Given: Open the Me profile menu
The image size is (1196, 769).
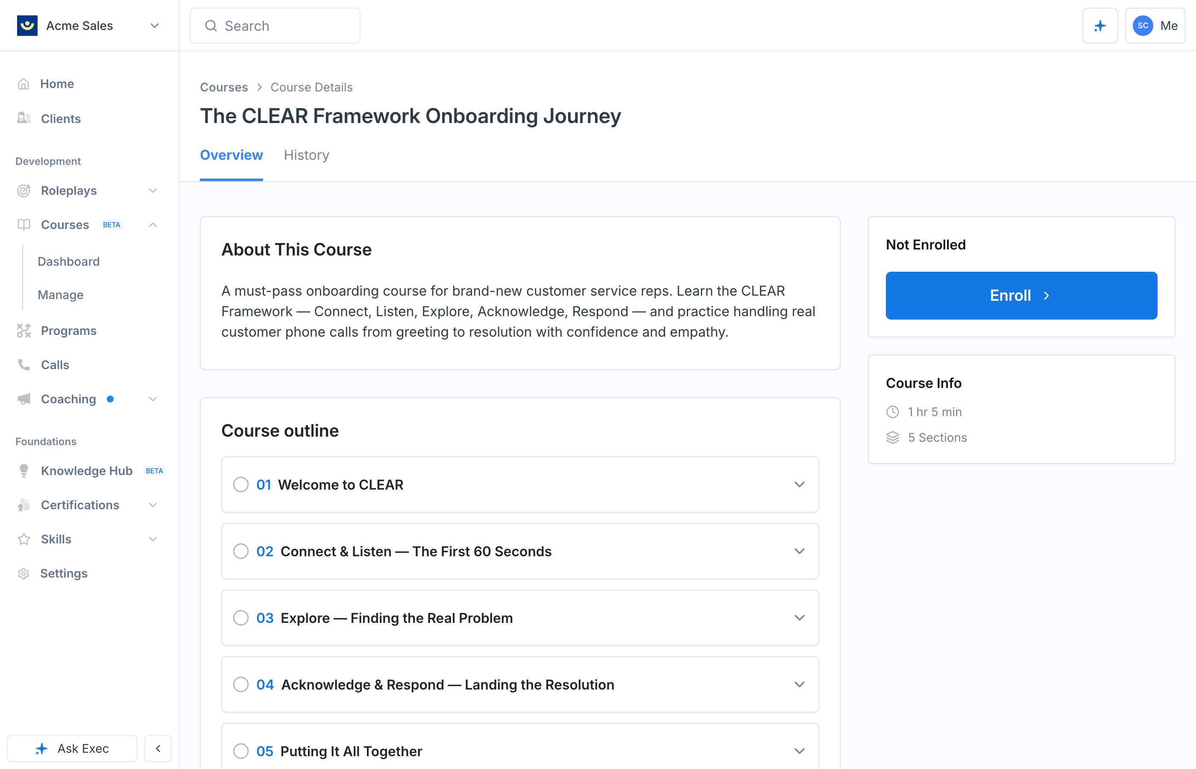Looking at the screenshot, I should [x=1155, y=26].
